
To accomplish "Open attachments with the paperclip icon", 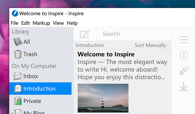I will [184, 71].
